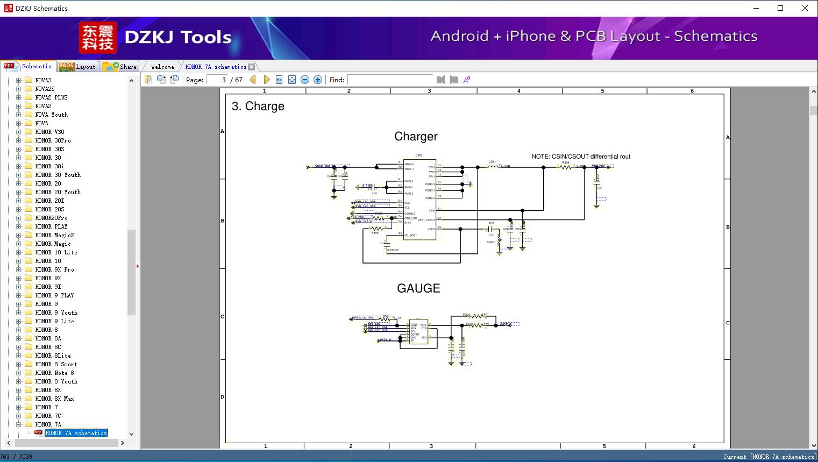
Task: Select the NOVA2S tree item
Action: (x=45, y=89)
